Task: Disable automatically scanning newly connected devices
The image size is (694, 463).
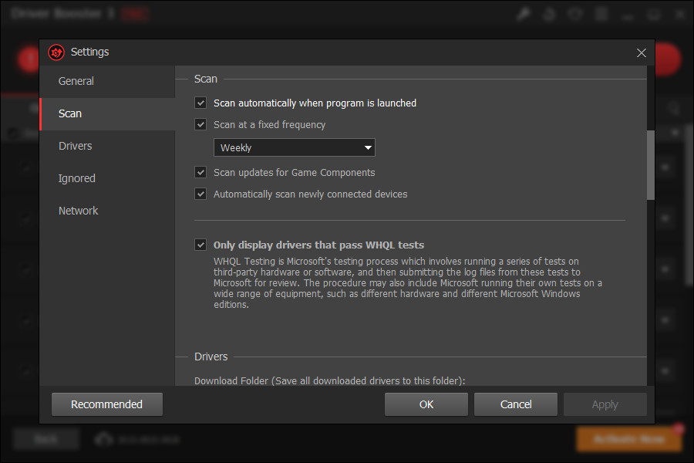Action: click(x=200, y=194)
